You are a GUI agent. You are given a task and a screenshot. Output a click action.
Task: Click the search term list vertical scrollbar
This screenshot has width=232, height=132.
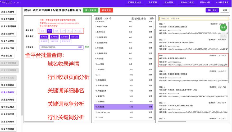(x=154, y=74)
